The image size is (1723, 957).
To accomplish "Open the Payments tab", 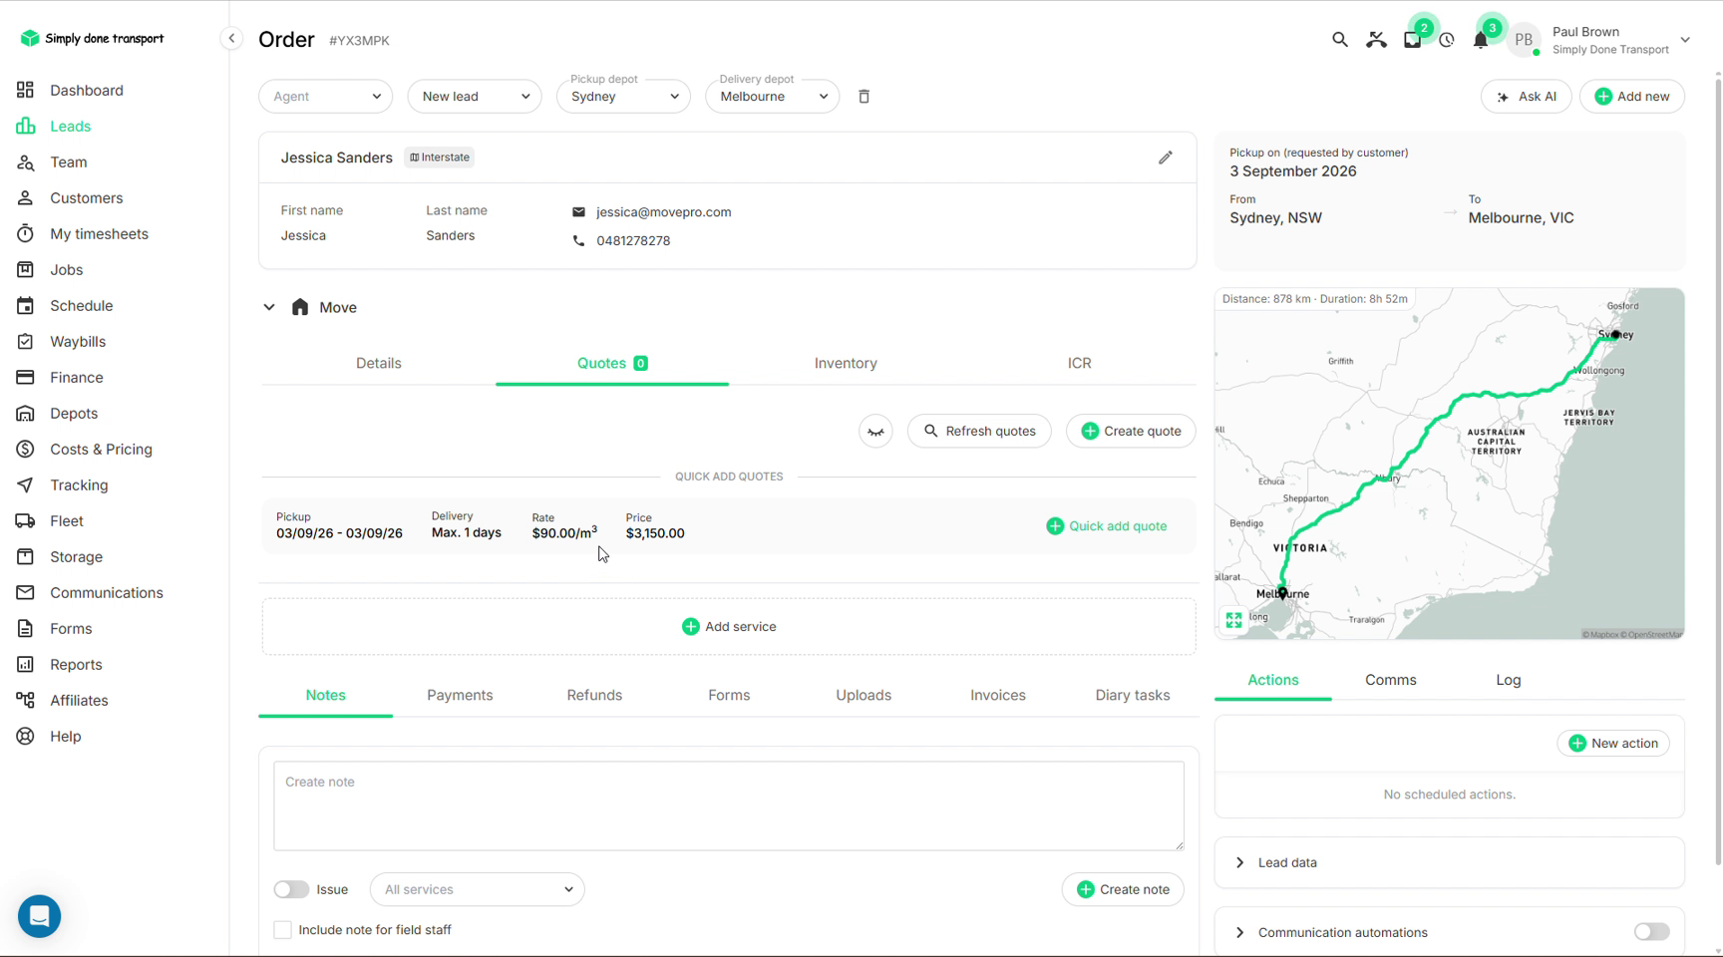I will click(460, 696).
